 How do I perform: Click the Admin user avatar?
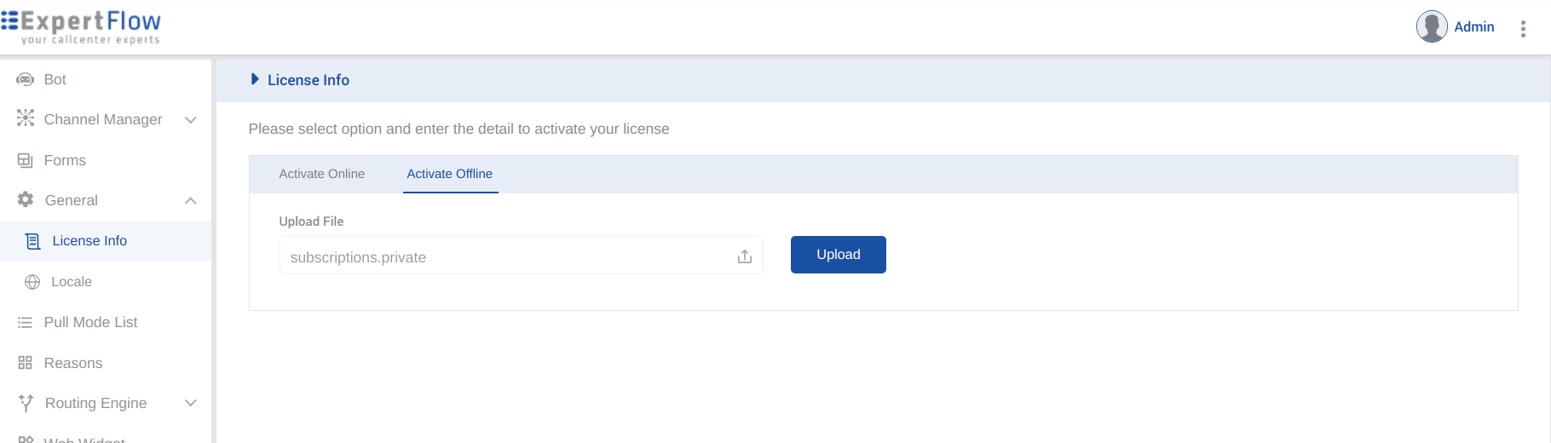click(1432, 26)
